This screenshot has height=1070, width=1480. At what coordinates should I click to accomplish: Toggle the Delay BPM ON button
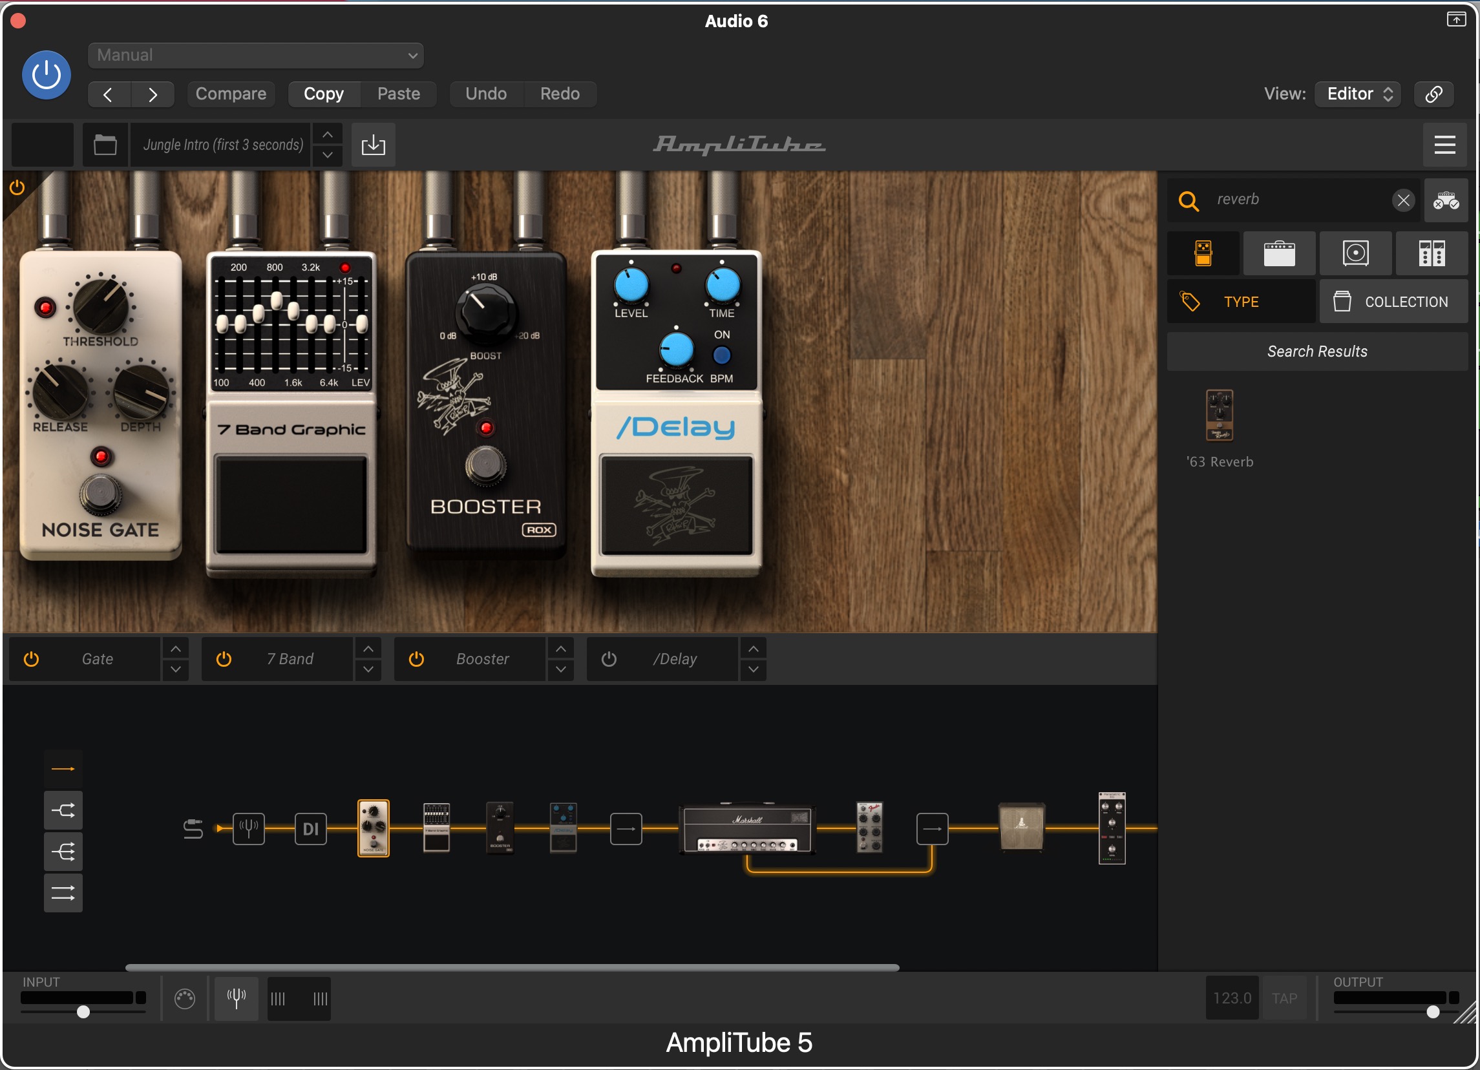(x=722, y=355)
